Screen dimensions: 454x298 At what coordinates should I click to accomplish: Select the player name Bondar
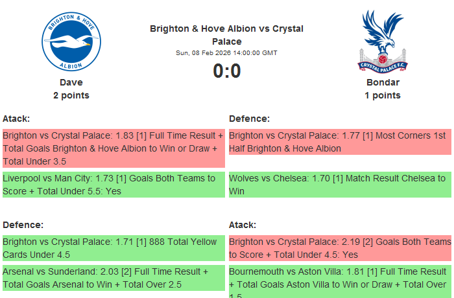coord(383,82)
